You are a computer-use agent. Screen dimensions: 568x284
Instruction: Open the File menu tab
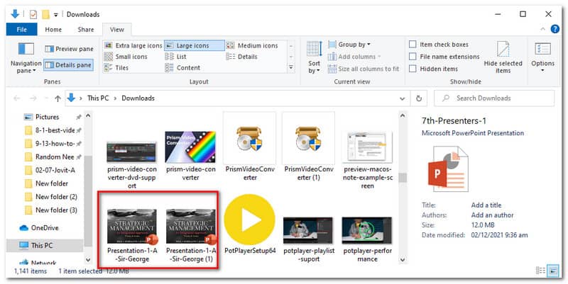pyautogui.click(x=22, y=30)
